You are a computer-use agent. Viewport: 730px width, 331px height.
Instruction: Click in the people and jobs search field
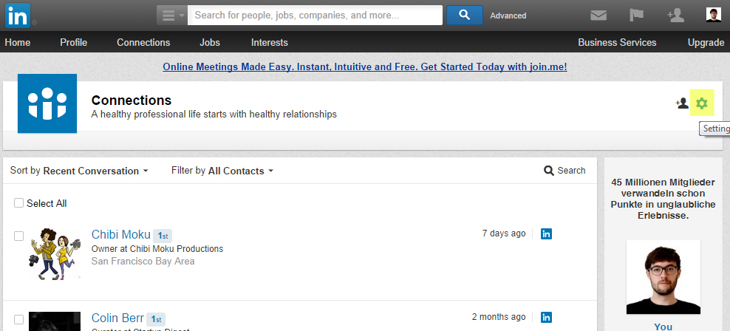(315, 16)
